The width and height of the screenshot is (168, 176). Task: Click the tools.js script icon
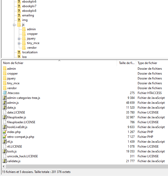[5, 151]
